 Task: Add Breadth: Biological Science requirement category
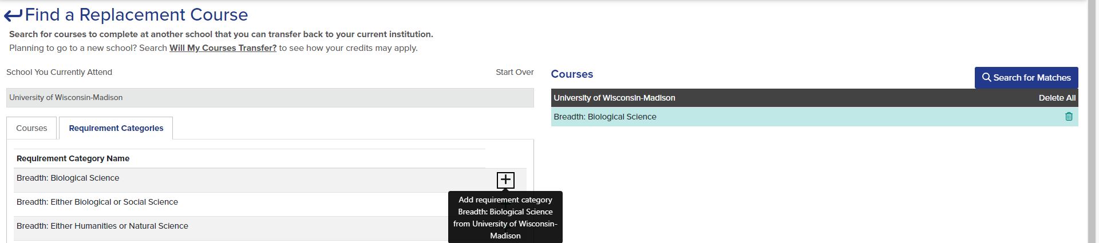pyautogui.click(x=505, y=180)
